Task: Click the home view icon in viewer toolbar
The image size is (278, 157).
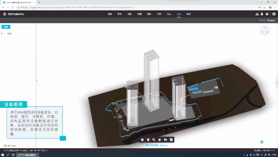Action: coord(142,140)
